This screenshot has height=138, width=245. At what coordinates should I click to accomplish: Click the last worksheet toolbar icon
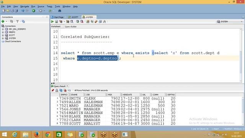point(105,21)
